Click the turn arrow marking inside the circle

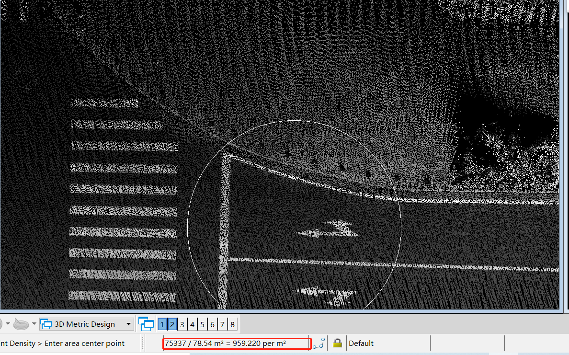pyautogui.click(x=329, y=229)
